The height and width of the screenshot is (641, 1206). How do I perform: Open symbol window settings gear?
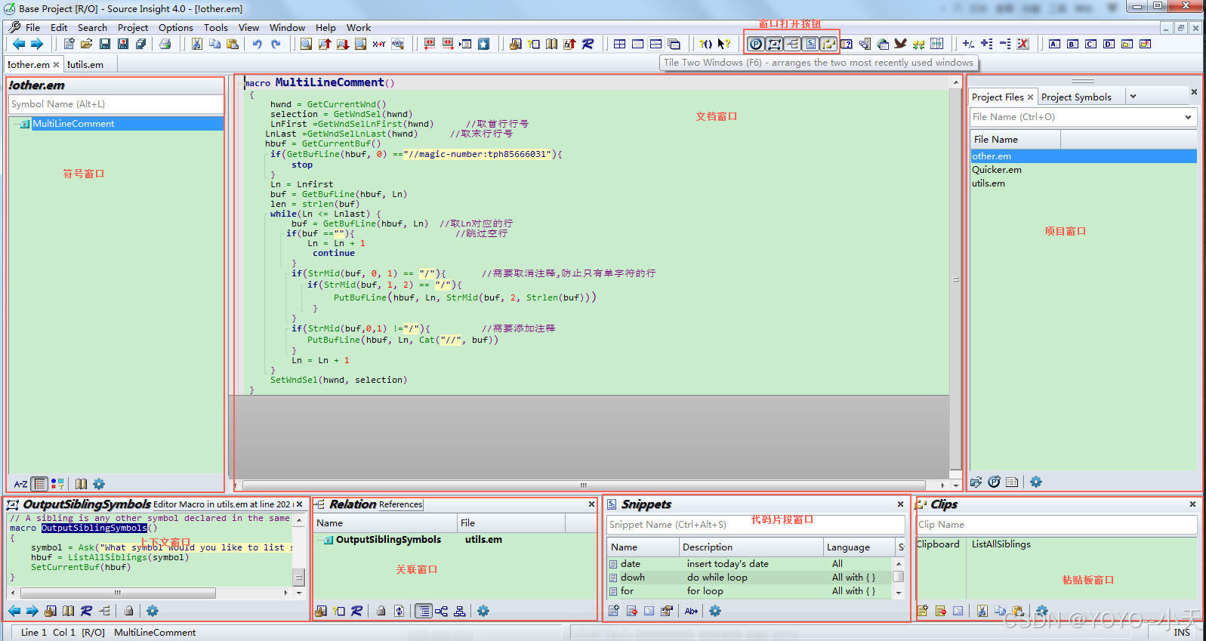(x=99, y=484)
